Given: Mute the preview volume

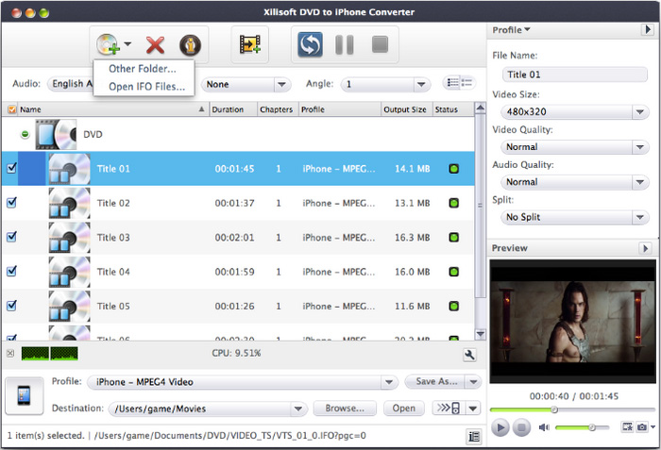Looking at the screenshot, I should click(544, 427).
